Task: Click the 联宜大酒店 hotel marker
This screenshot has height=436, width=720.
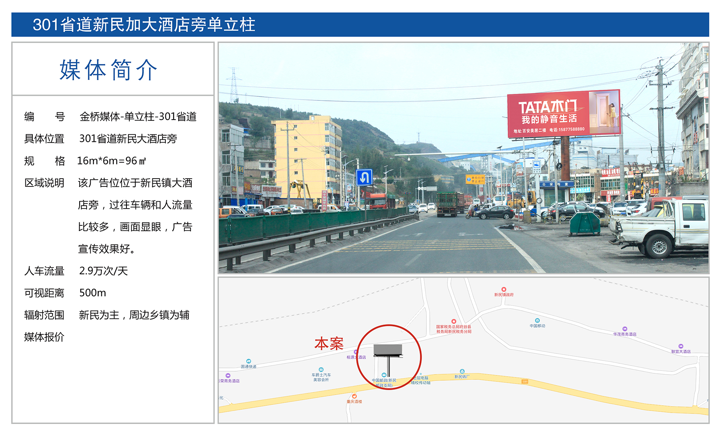Action: pos(681,346)
